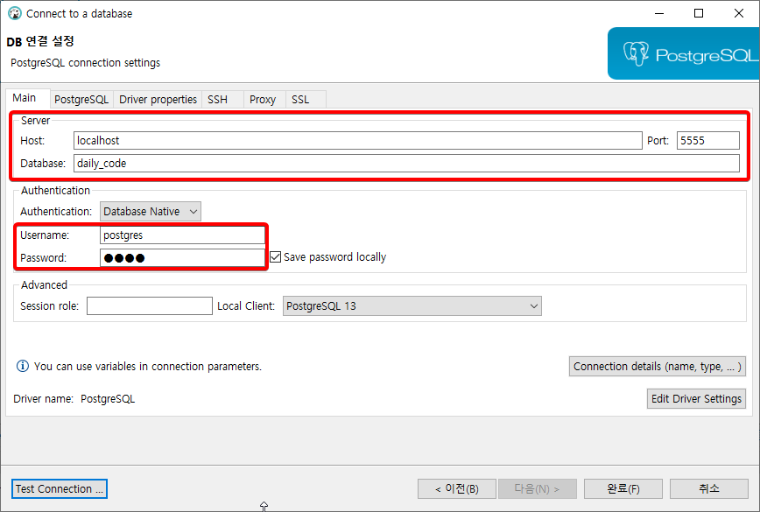Switch to the PostgreSQL tab
The height and width of the screenshot is (512, 760).
pyautogui.click(x=81, y=99)
